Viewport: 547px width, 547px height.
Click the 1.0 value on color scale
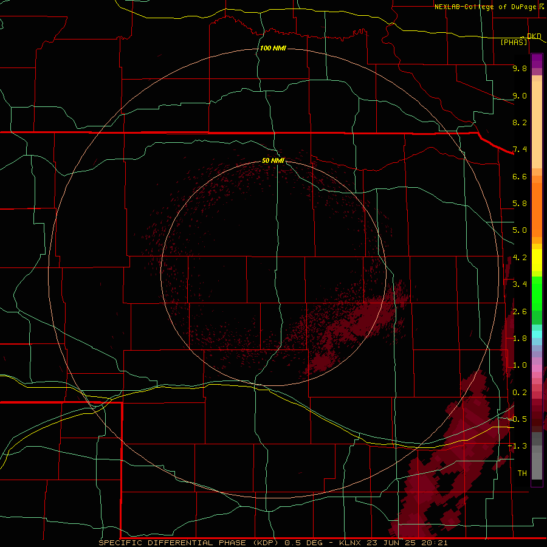click(x=520, y=365)
